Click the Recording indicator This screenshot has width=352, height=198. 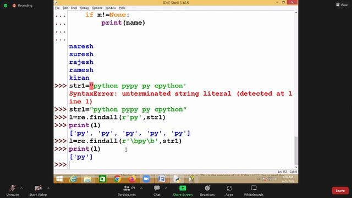[x=23, y=5]
